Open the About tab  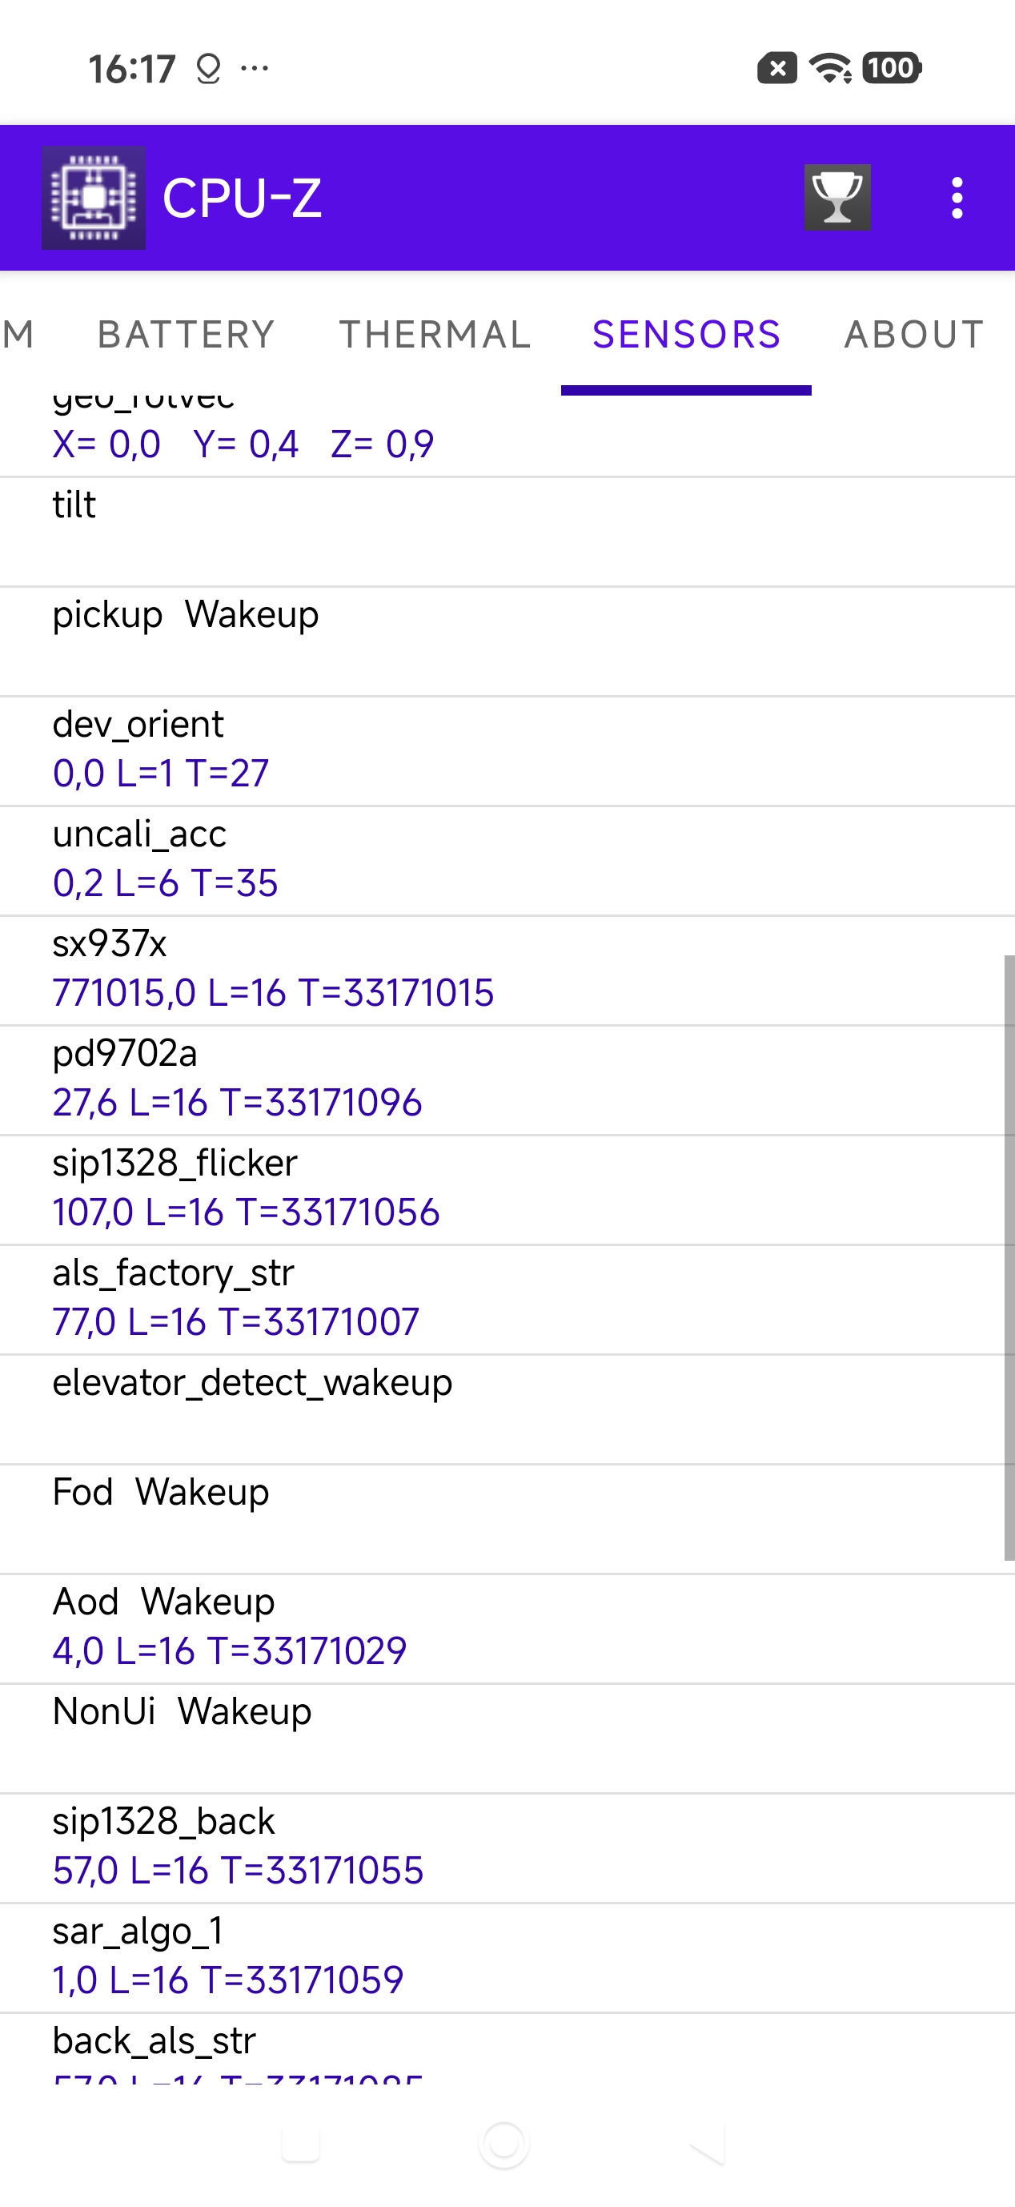(x=914, y=334)
